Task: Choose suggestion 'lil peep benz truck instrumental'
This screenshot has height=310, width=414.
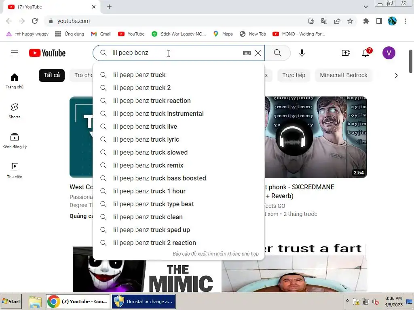Action: 179,113
